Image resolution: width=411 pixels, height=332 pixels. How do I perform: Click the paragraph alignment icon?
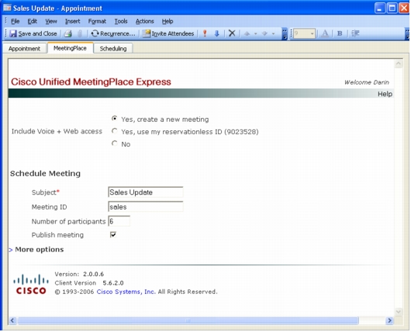(355, 33)
